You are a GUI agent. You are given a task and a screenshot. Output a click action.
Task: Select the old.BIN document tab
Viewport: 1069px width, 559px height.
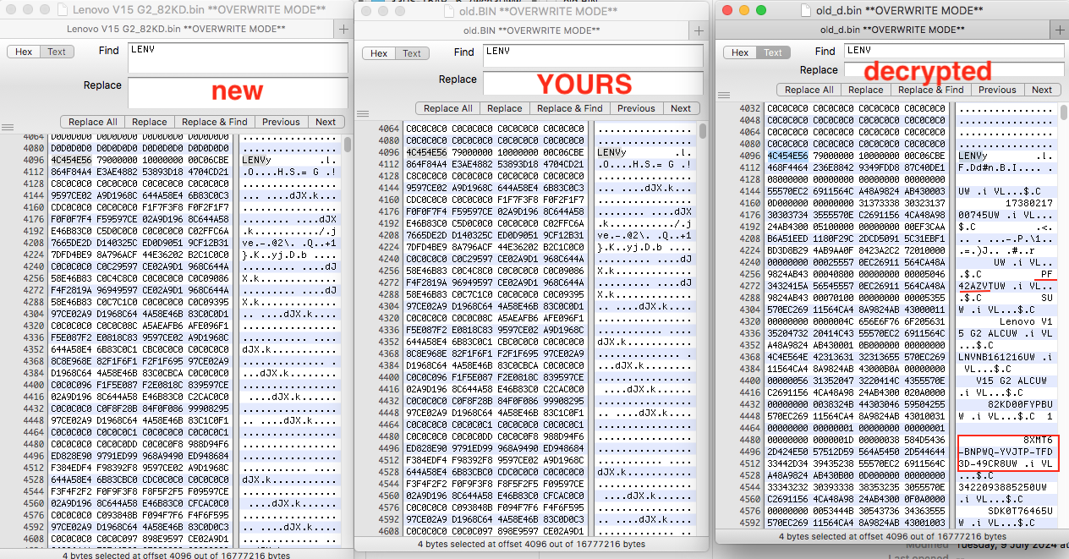pyautogui.click(x=531, y=30)
